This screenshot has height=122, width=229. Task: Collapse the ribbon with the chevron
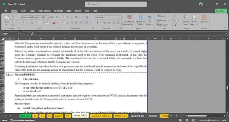(x=225, y=28)
